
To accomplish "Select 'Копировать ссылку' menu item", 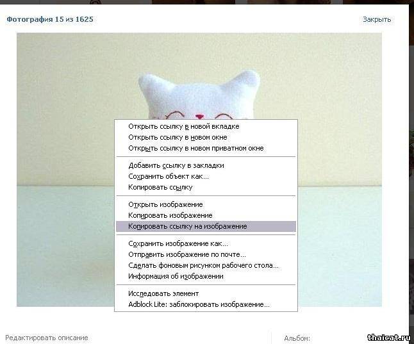I will tap(206, 187).
